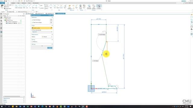Switch to the Selection ribbon tab

point(24,3)
